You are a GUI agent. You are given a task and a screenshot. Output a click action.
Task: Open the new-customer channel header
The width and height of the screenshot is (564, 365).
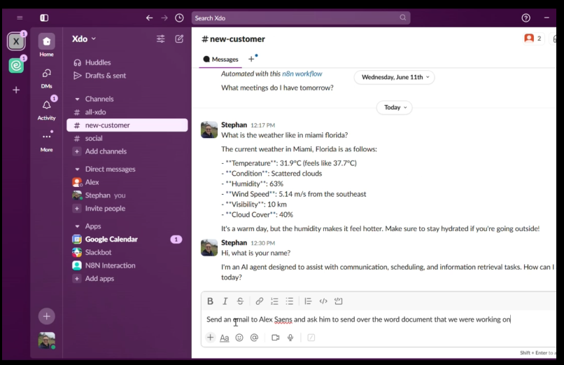[233, 39]
